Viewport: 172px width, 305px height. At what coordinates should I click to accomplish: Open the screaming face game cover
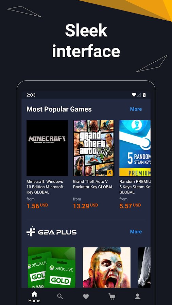(107, 267)
